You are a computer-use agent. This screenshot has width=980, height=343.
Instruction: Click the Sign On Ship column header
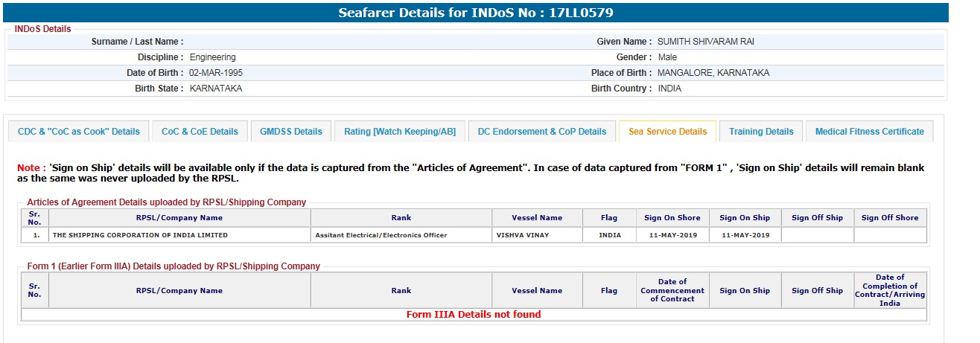click(x=745, y=218)
